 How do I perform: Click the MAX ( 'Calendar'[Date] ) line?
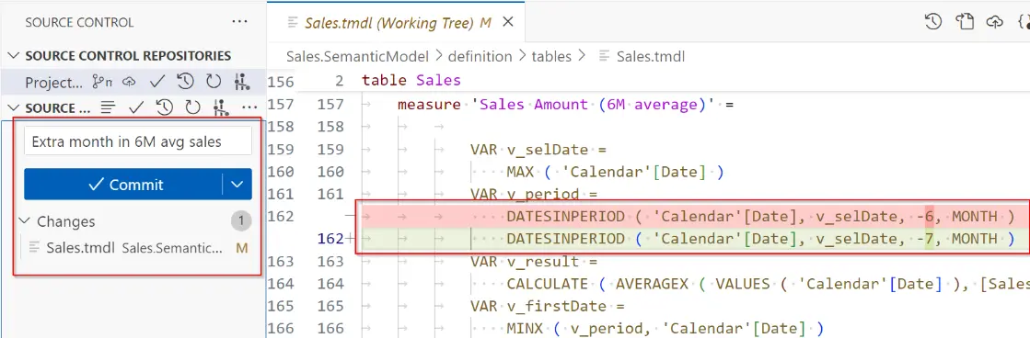[x=615, y=172]
